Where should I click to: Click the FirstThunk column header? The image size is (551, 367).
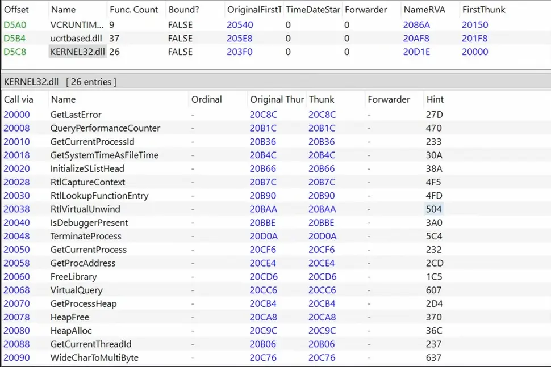pyautogui.click(x=483, y=10)
